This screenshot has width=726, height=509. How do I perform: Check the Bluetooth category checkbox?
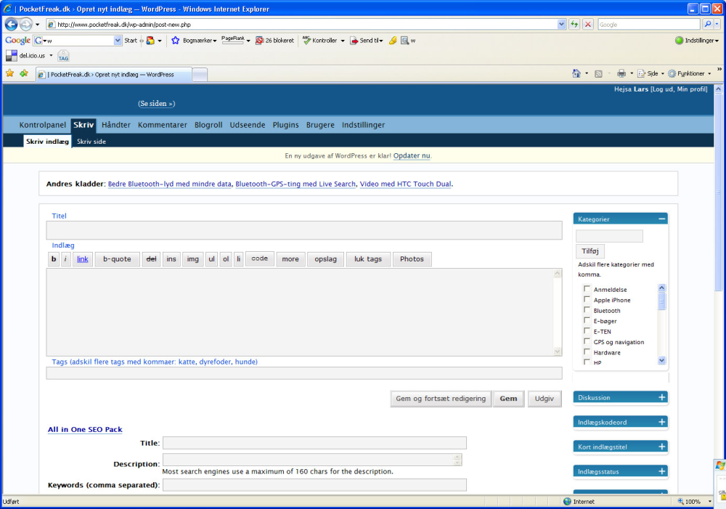[587, 310]
